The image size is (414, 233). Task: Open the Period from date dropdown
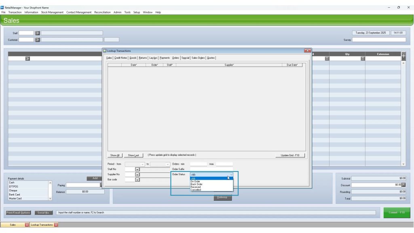(x=142, y=164)
